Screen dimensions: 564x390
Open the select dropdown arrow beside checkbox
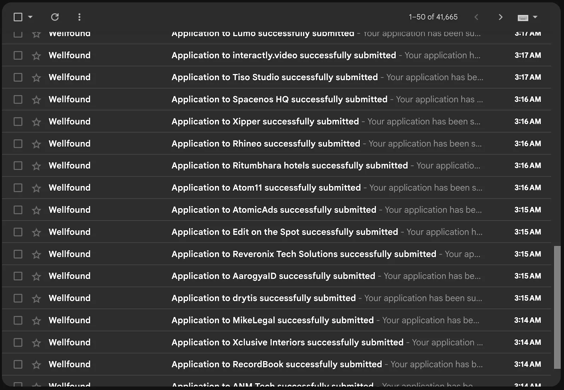[30, 17]
